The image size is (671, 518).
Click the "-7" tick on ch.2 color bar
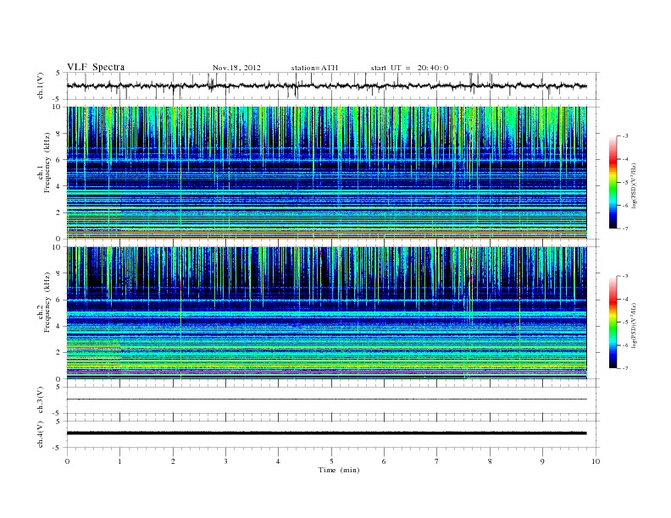click(624, 368)
